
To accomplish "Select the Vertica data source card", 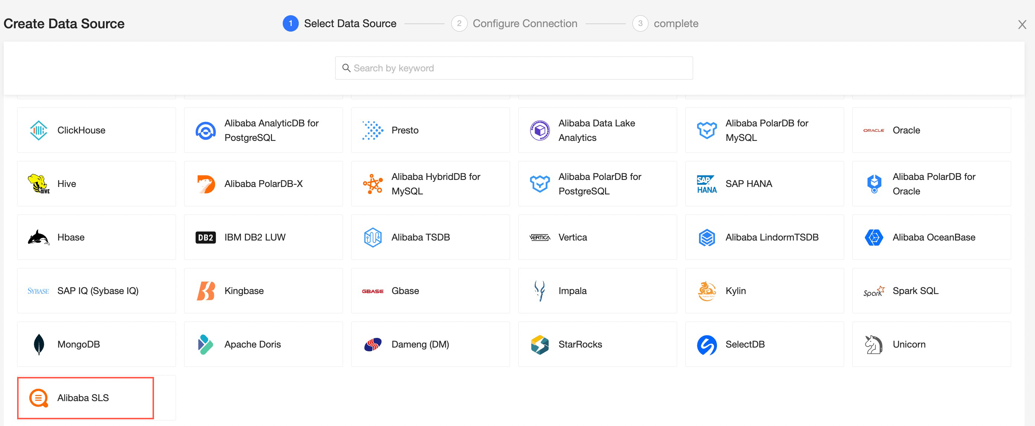I will 597,237.
